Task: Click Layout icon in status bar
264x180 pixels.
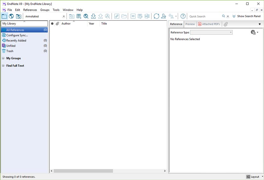Action: pos(248,176)
